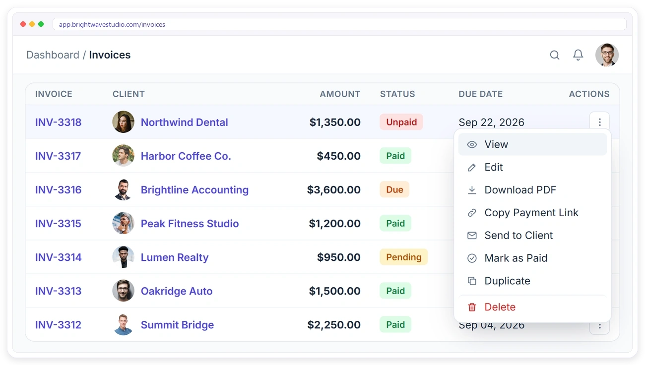Click the download icon beside Download PDF
645x365 pixels.
[472, 190]
